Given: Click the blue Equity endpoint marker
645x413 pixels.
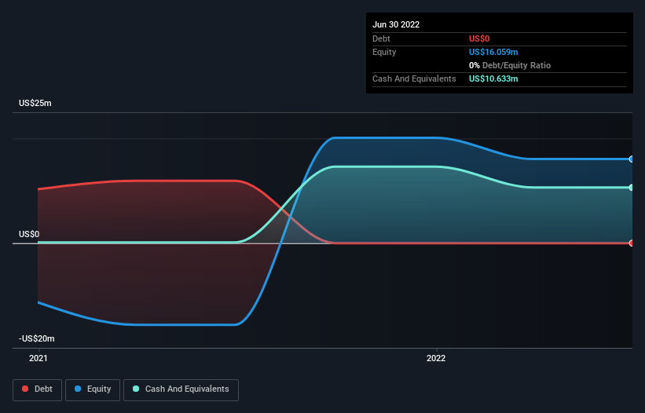Looking at the screenshot, I should coord(632,159).
